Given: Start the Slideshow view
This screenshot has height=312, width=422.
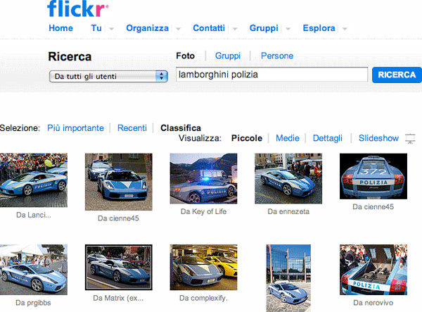Looking at the screenshot, I should tap(378, 138).
